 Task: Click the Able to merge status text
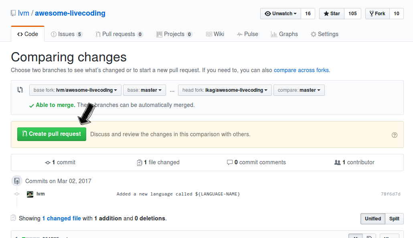56,105
